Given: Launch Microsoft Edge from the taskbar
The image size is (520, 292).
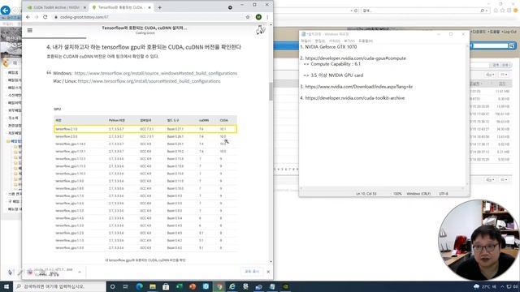Looking at the screenshot, I should 139,286.
